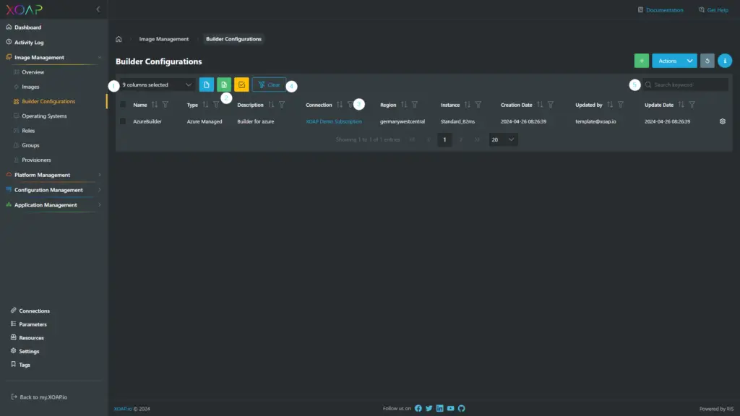Collapse the Image Management section
This screenshot has height=416, width=740.
click(100, 58)
